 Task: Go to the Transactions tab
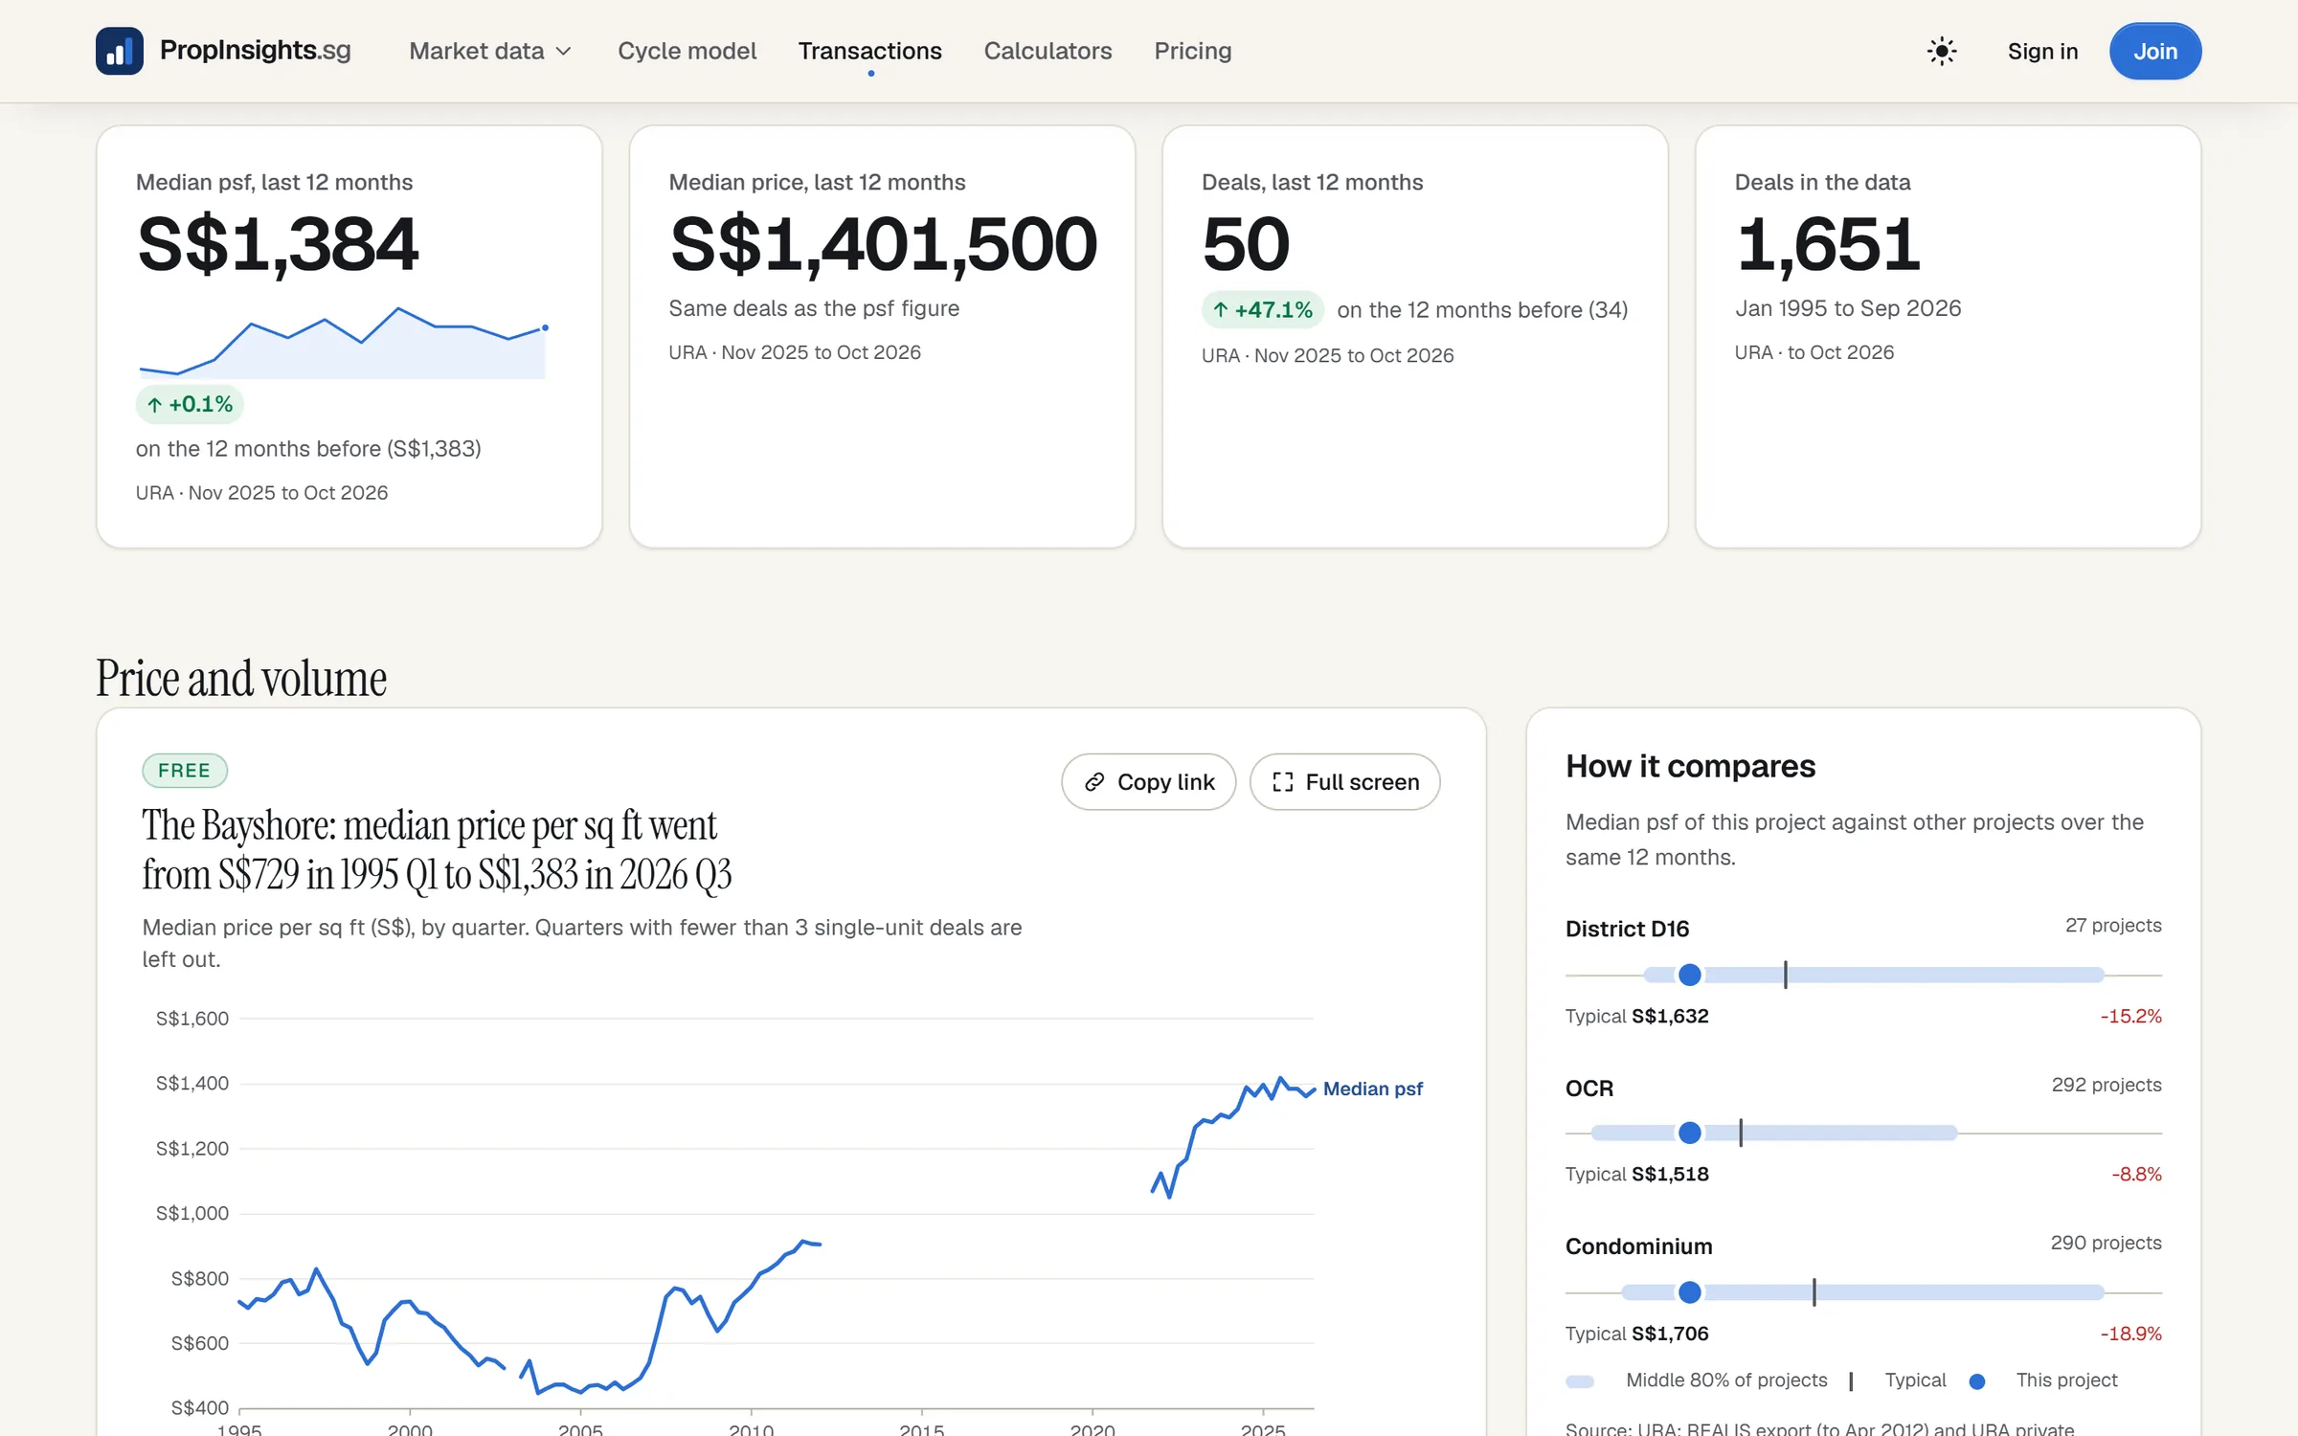(869, 51)
